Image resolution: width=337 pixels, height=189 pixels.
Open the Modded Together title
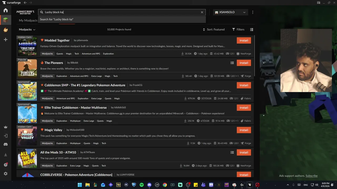click(x=57, y=40)
